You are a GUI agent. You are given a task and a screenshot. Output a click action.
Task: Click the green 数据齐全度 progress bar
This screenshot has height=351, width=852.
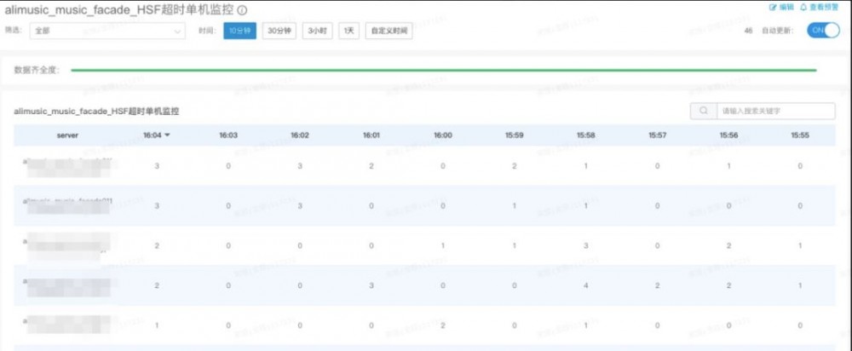pos(443,70)
